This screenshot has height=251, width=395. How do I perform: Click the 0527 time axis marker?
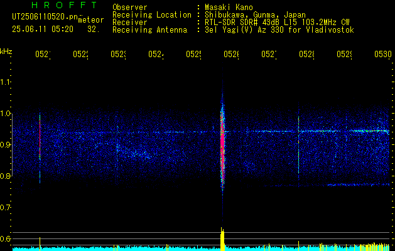tap(269, 54)
